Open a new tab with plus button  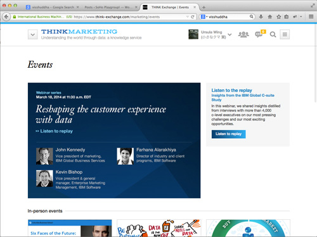204,8
